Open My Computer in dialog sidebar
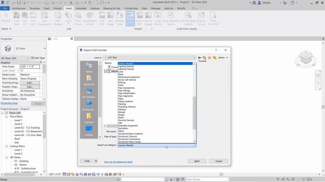 tap(89, 93)
